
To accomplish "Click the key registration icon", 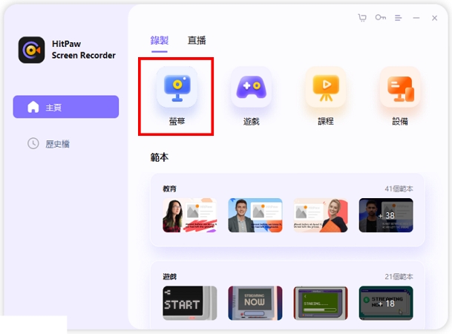I will [x=381, y=18].
